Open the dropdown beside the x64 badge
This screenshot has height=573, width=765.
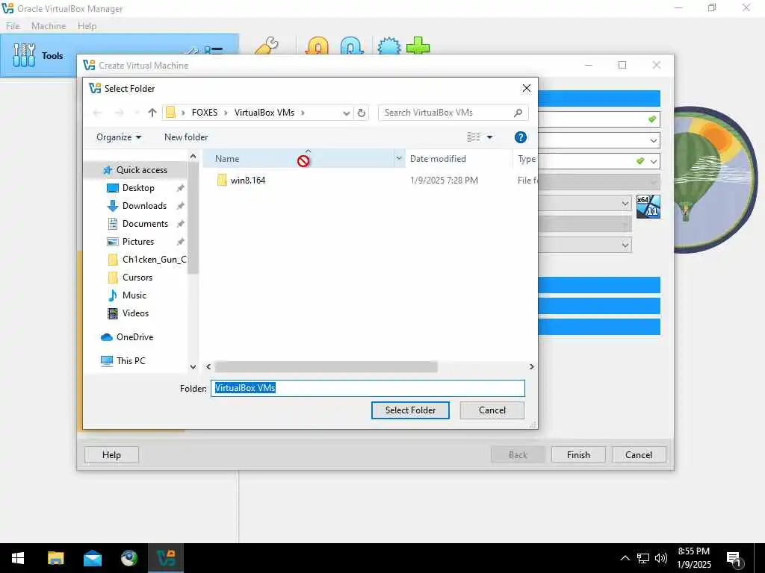[625, 203]
